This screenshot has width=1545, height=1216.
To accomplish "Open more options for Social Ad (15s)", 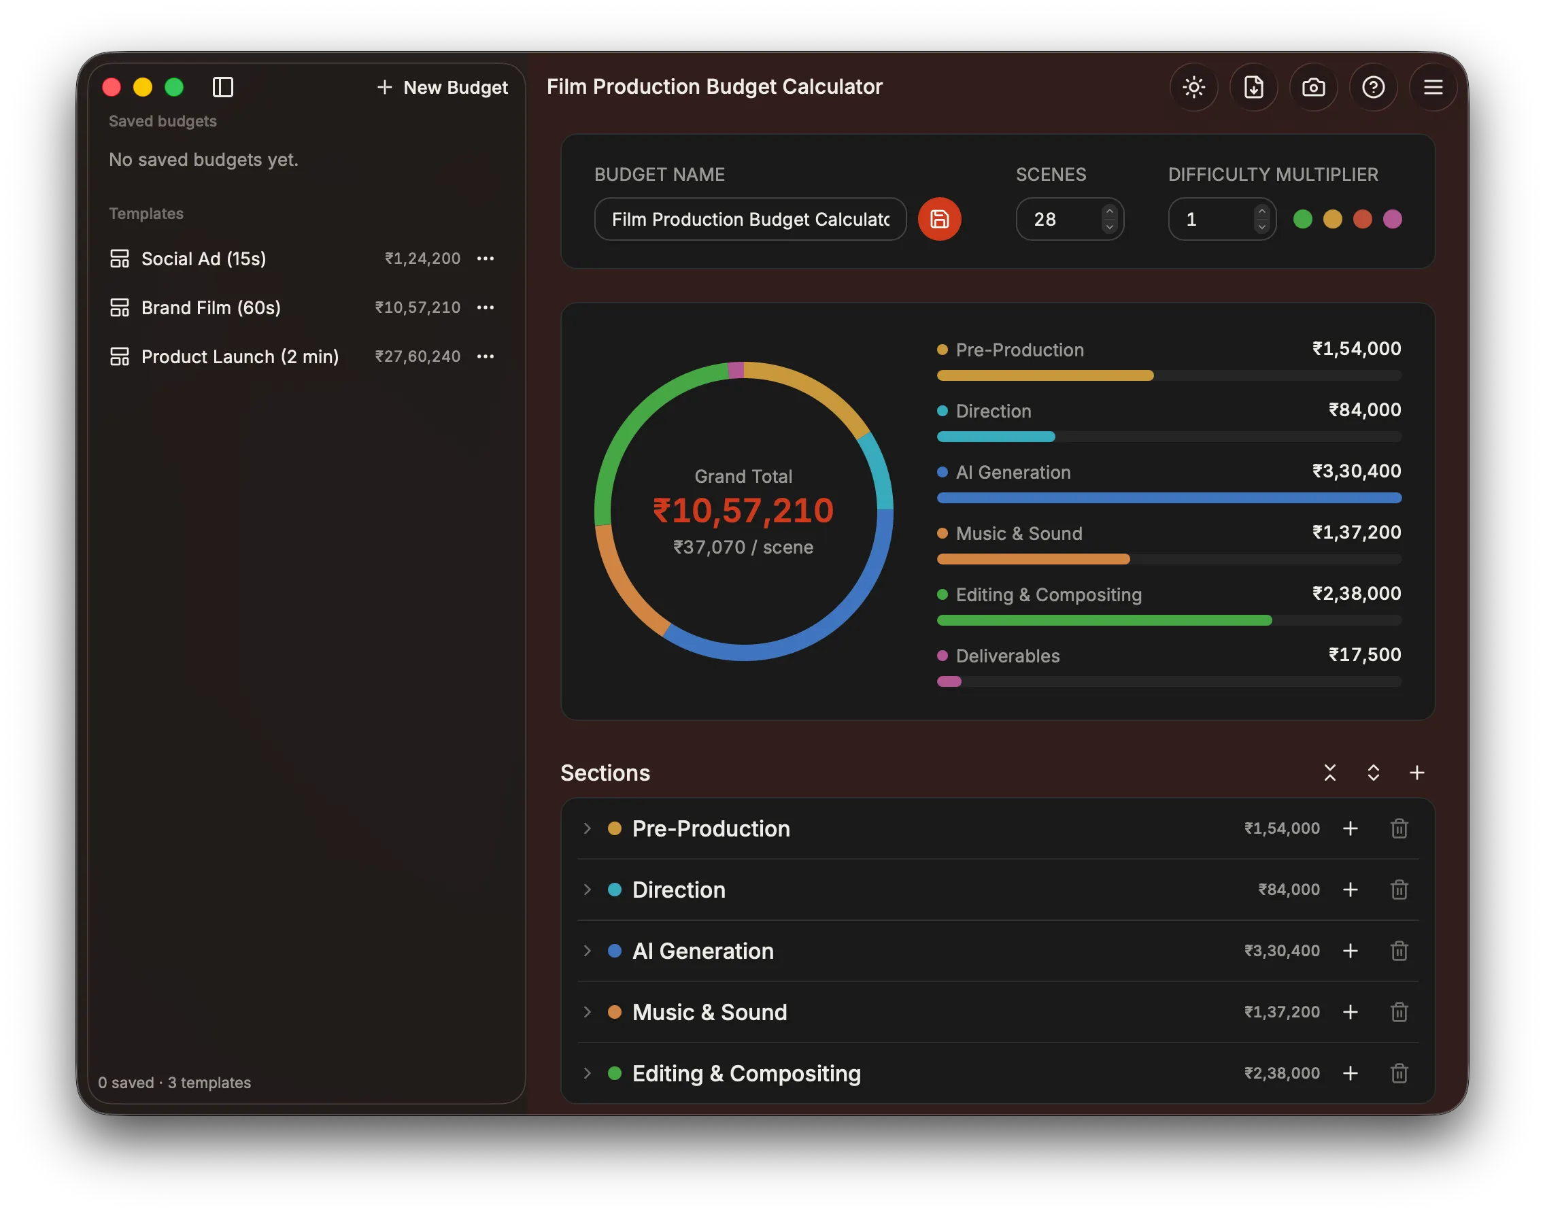I will pos(486,258).
